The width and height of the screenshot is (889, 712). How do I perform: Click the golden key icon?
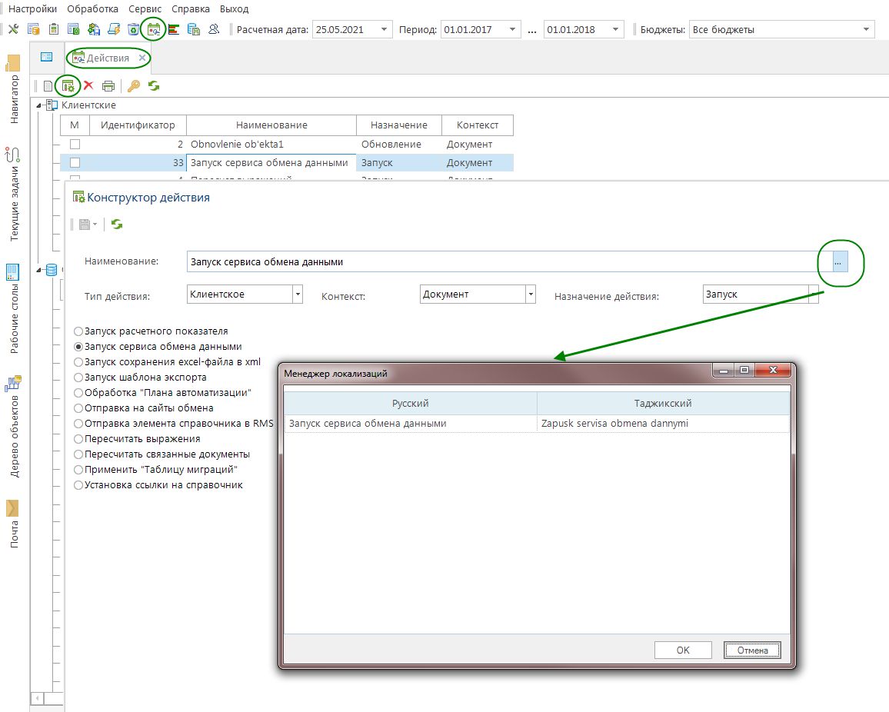coord(134,86)
